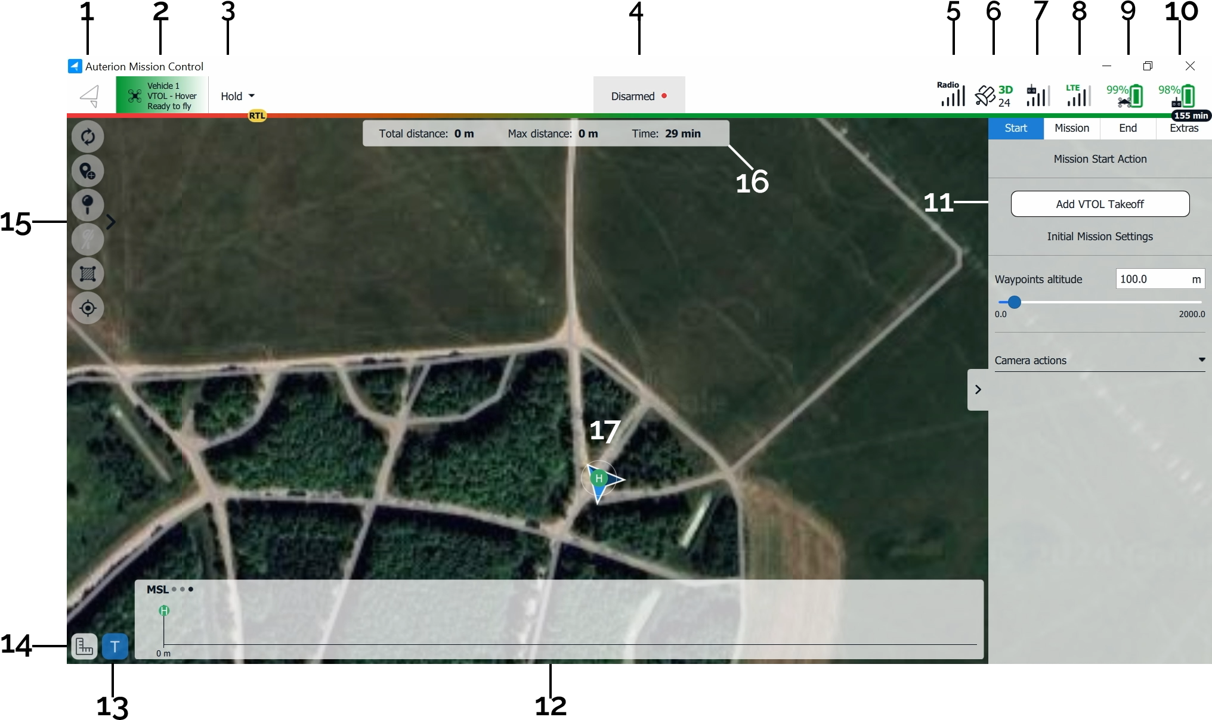Select the add waypoint pin tool
Screen dimensions: 1212x720
[x=88, y=172]
